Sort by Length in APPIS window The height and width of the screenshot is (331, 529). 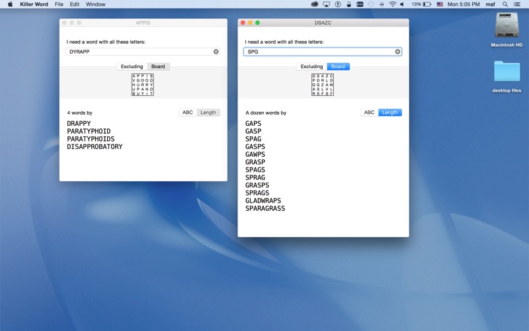tap(208, 113)
